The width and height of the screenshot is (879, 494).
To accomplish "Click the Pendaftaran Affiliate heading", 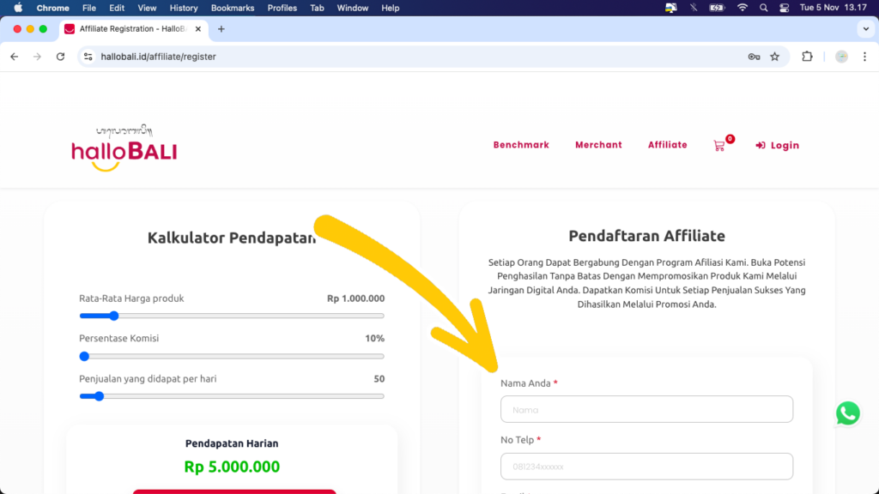I will [646, 236].
